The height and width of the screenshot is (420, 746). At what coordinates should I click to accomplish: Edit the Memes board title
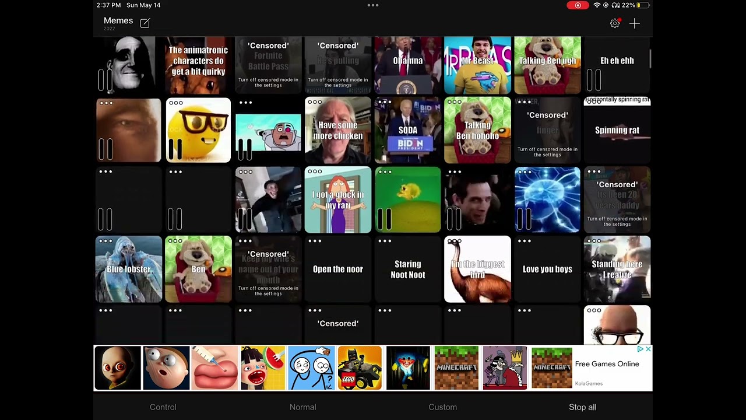pos(145,23)
